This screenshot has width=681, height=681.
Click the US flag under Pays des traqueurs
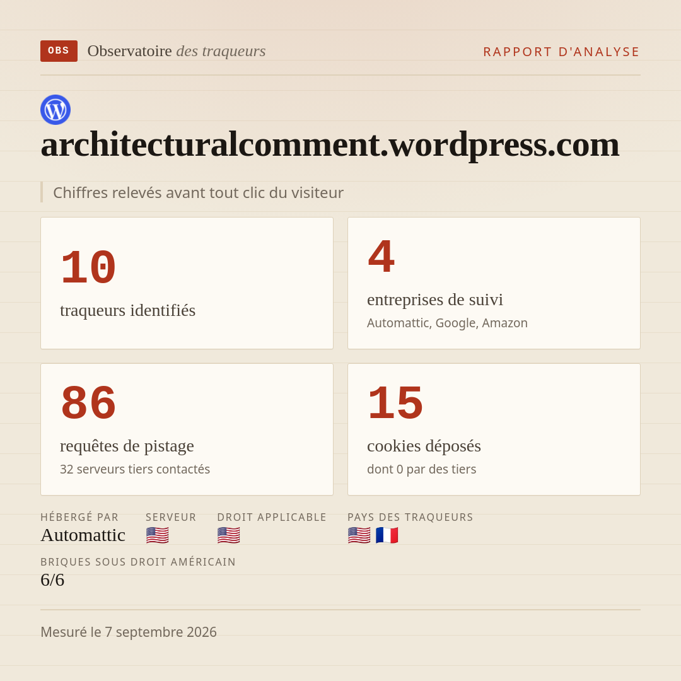tap(359, 535)
